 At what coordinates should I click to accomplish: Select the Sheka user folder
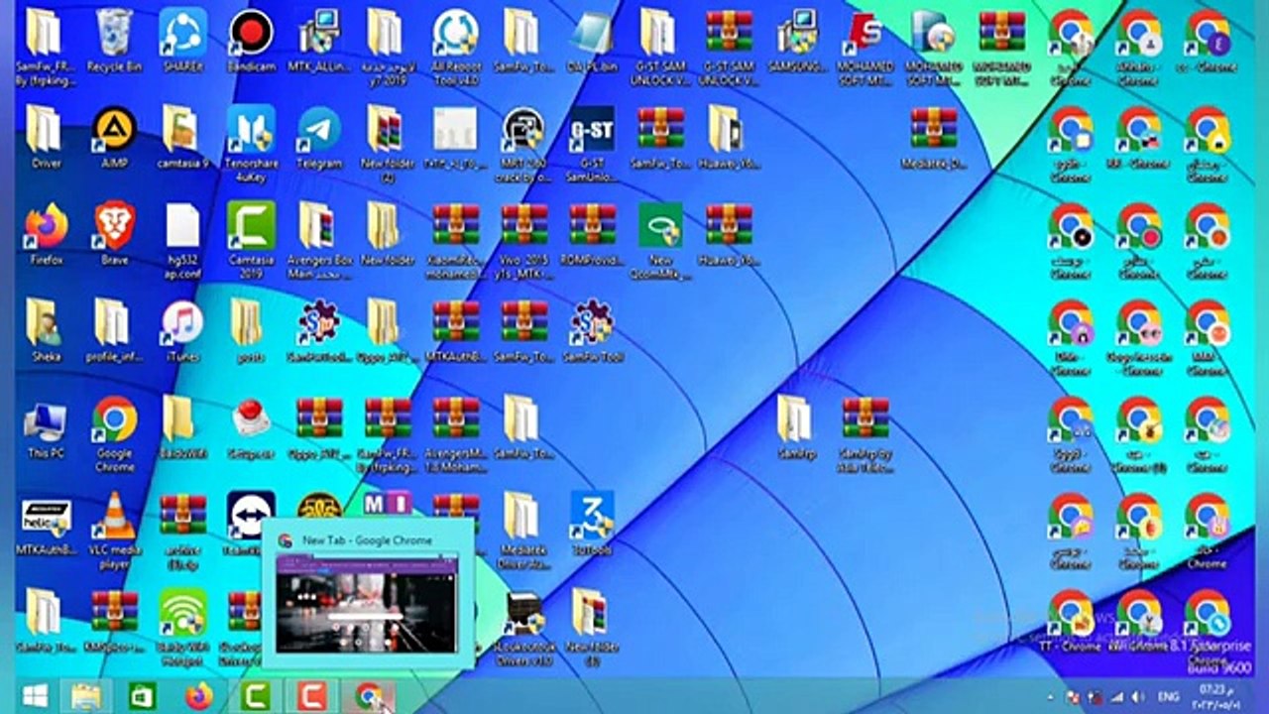pos(46,330)
